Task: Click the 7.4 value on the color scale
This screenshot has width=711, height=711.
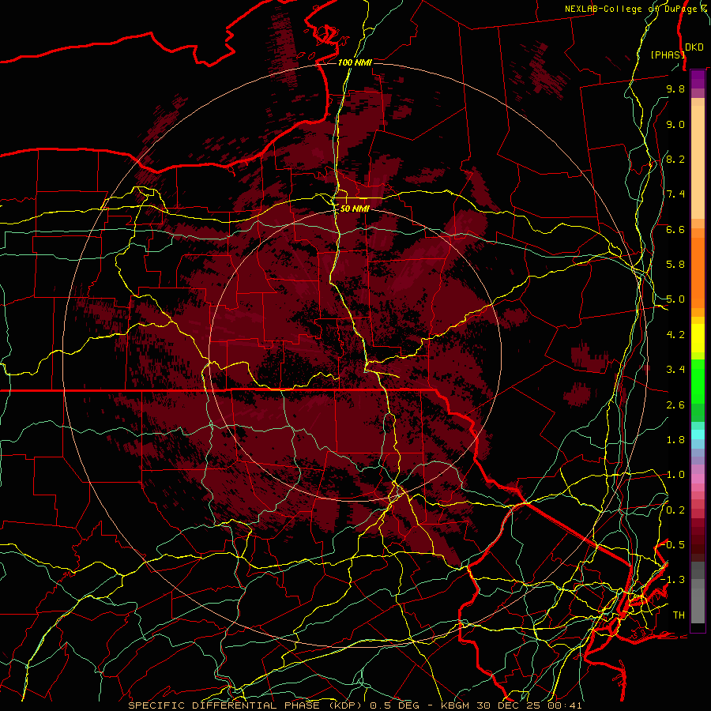Action: point(675,194)
